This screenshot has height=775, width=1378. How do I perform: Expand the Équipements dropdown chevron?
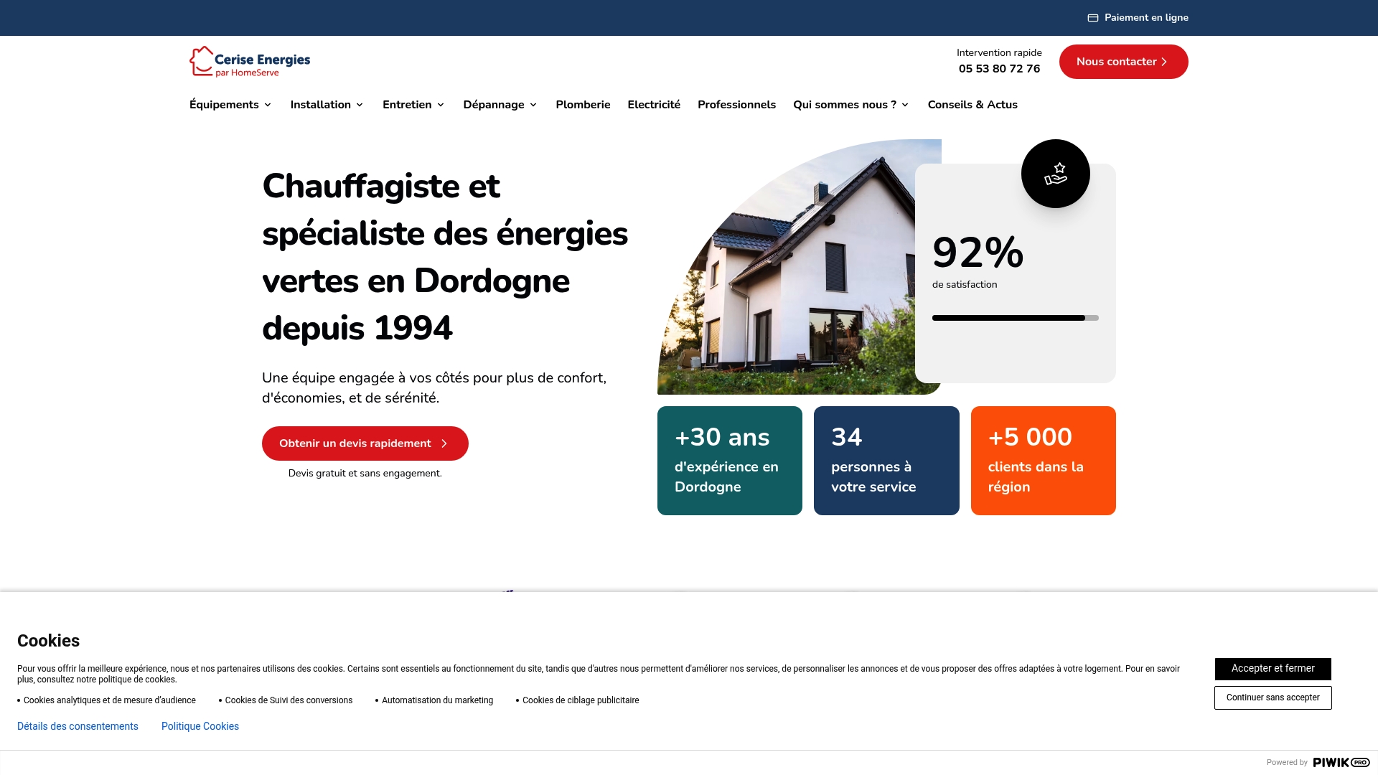click(x=268, y=105)
